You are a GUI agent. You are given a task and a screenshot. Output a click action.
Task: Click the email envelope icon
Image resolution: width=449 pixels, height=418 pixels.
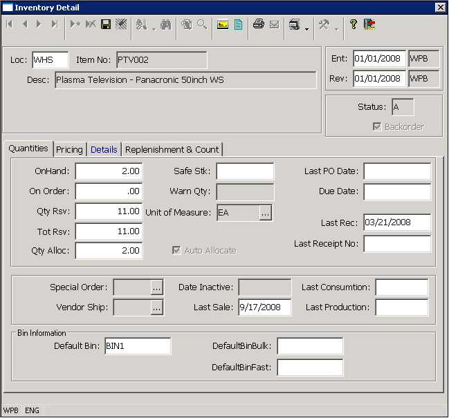click(x=274, y=25)
